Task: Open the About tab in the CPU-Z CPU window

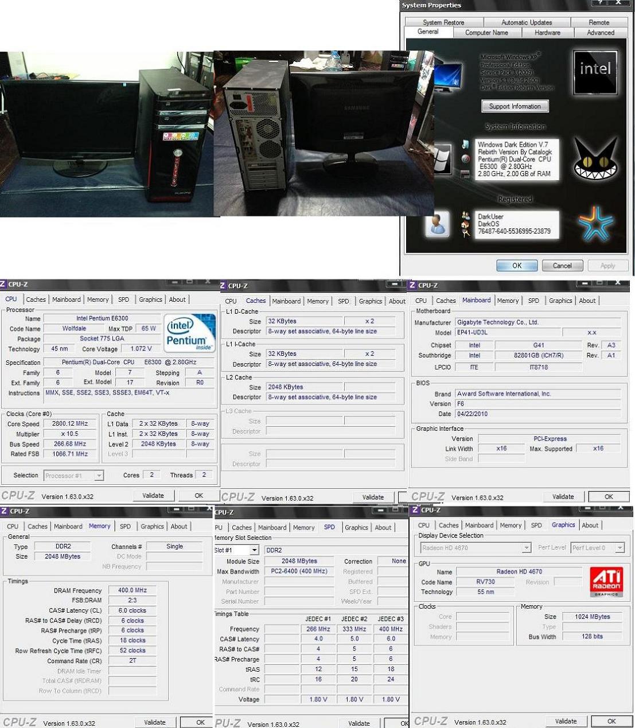Action: (x=177, y=299)
